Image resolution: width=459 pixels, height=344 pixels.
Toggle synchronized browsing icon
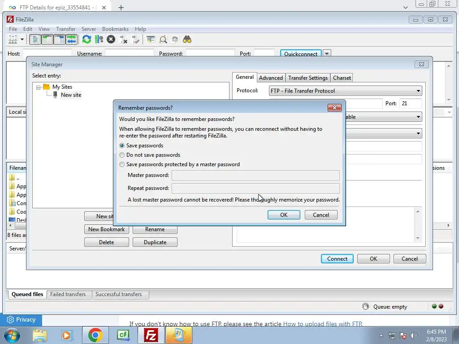coord(175,39)
